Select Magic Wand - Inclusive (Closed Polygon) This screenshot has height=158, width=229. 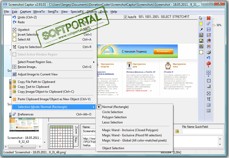[x=130, y=130]
